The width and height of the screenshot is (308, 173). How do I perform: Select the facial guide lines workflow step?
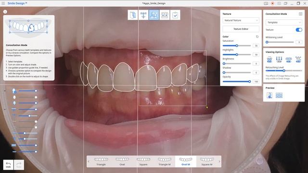coord(143,15)
